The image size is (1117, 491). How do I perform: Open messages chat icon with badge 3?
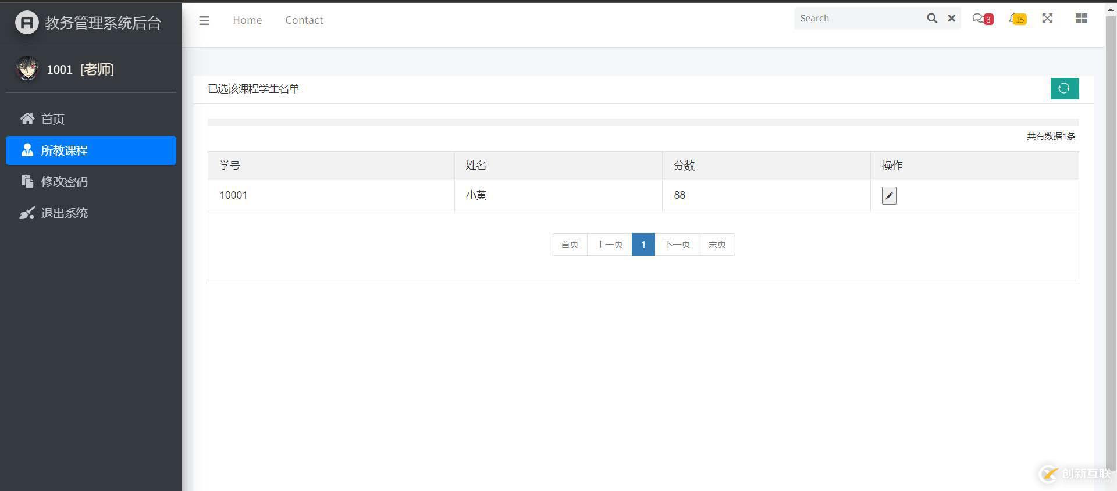point(981,19)
